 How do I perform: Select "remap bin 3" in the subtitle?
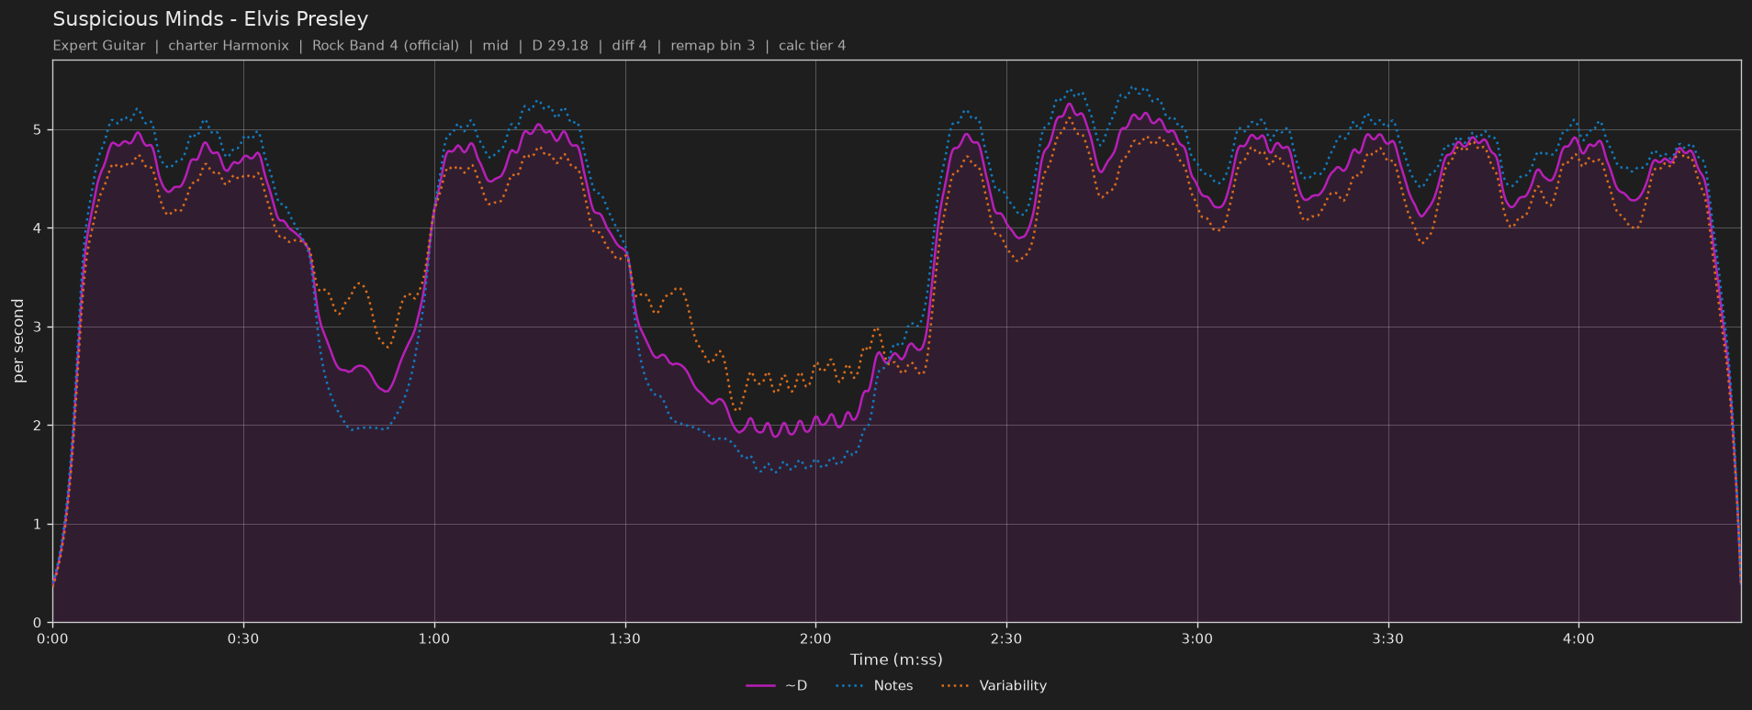click(x=713, y=46)
